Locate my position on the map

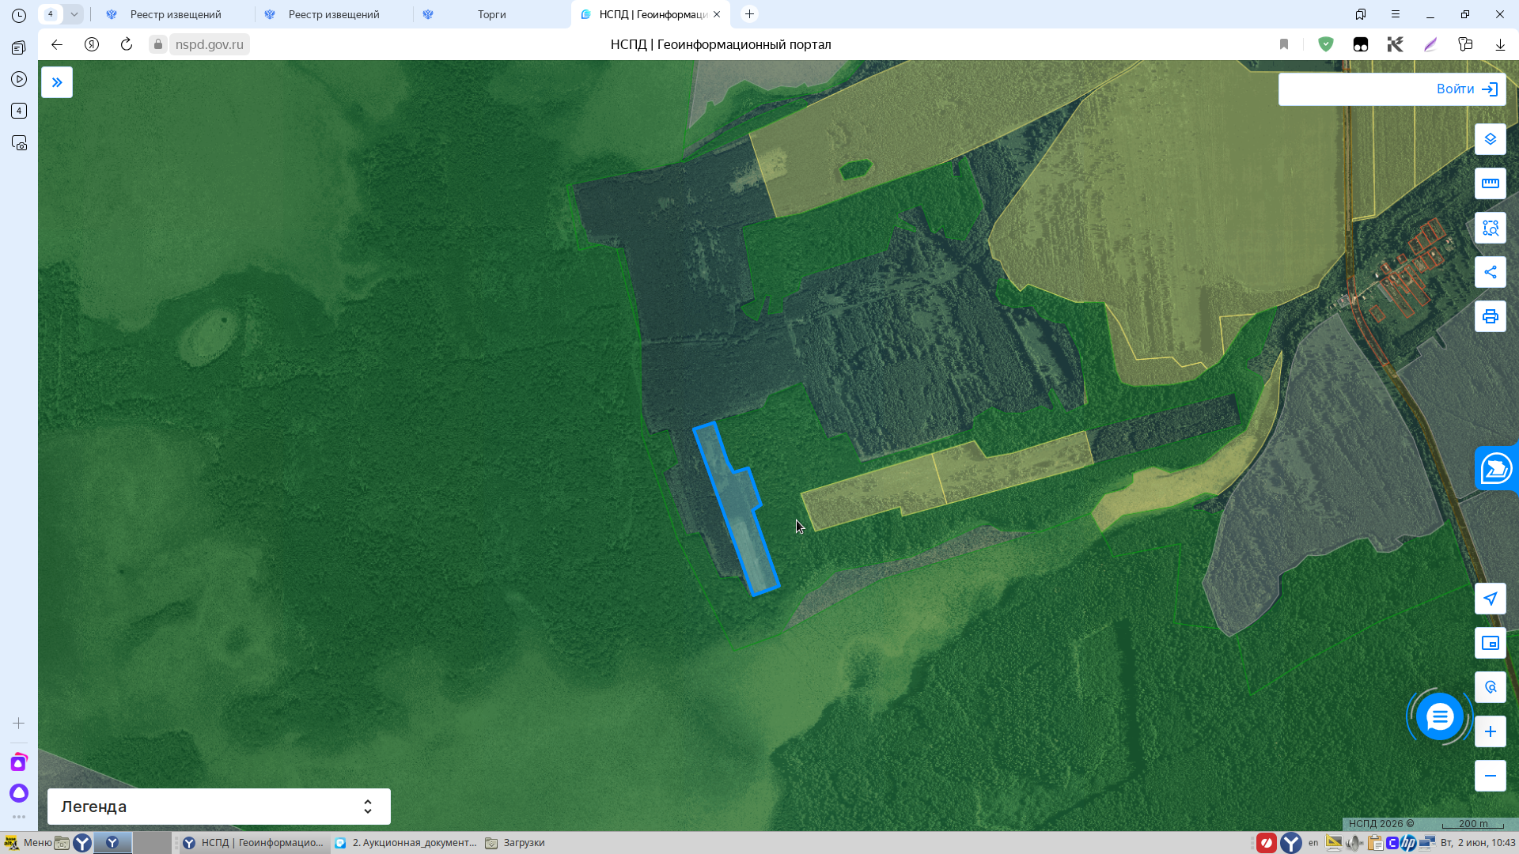click(1490, 599)
